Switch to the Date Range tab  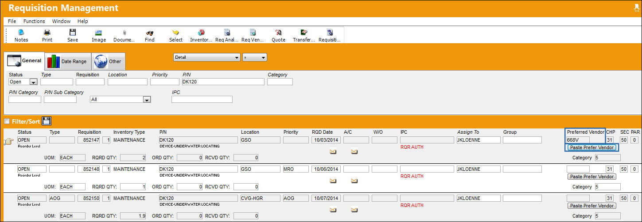[67, 61]
